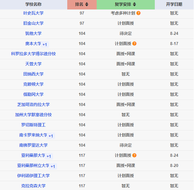
Task: Select the 8-24 date in 犹他大学 row
Action: pos(174,34)
